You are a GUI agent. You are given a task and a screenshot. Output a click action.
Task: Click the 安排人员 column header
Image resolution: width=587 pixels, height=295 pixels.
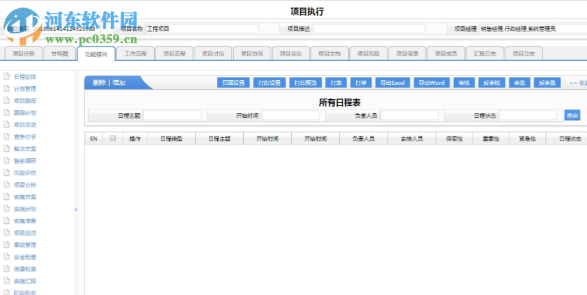tap(412, 139)
